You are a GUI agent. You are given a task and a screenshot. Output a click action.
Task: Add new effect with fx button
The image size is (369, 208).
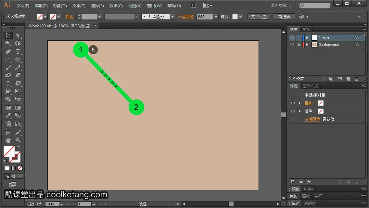[x=310, y=182]
